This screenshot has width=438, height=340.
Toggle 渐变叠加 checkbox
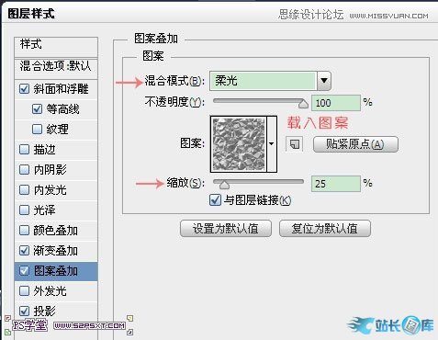24,250
